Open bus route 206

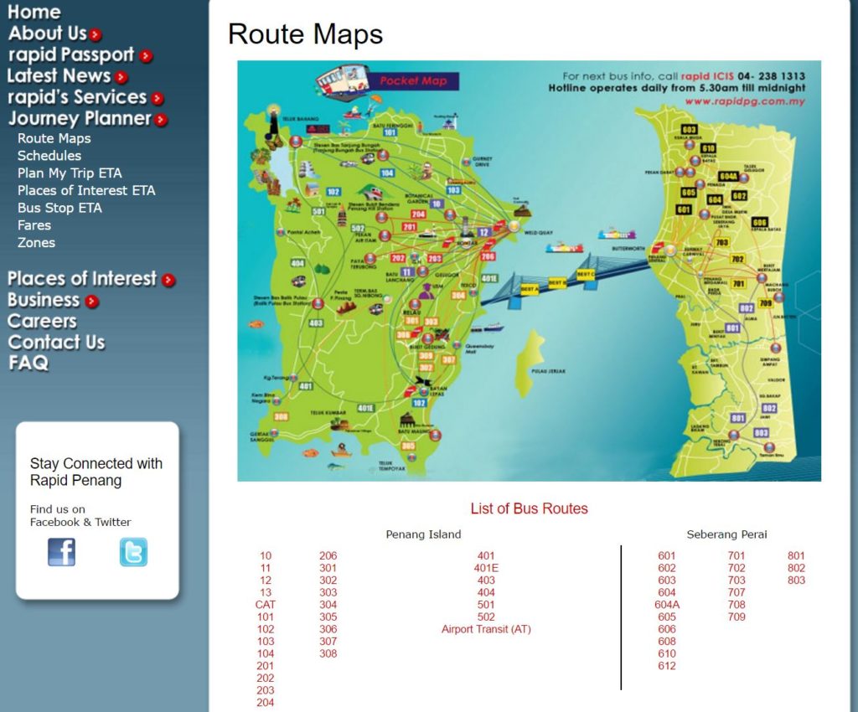(328, 556)
